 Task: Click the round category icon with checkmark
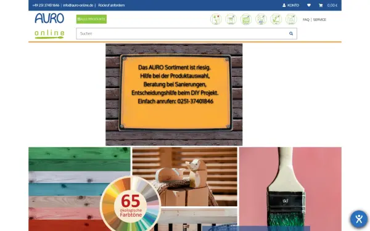(276, 19)
